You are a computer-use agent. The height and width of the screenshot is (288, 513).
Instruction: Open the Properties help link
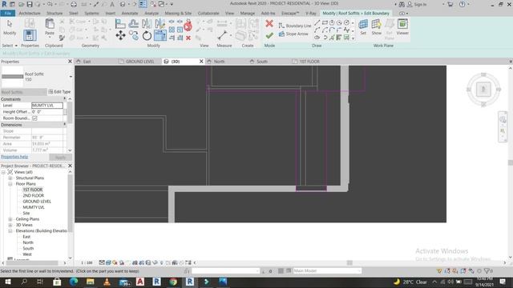click(x=14, y=157)
